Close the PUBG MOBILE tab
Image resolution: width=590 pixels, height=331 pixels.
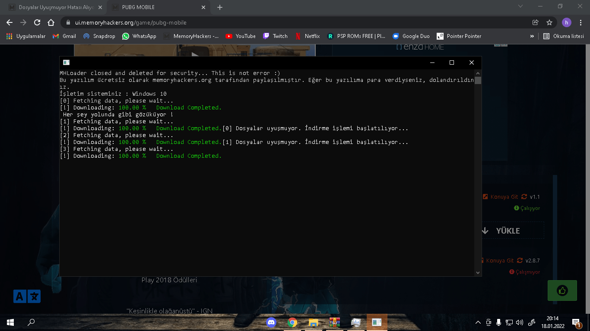203,7
